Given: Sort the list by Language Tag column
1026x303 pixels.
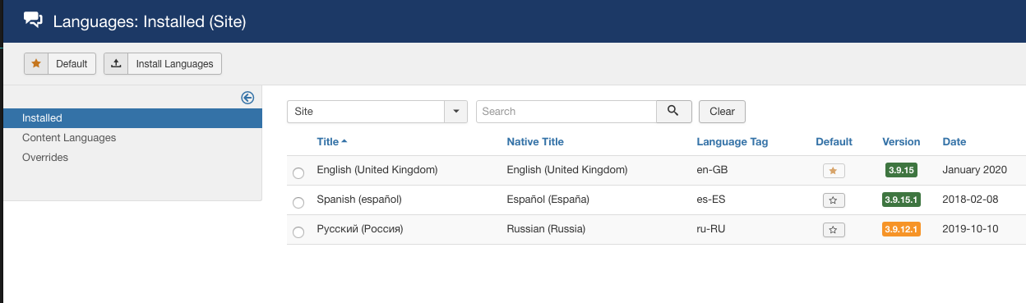Looking at the screenshot, I should click(732, 141).
